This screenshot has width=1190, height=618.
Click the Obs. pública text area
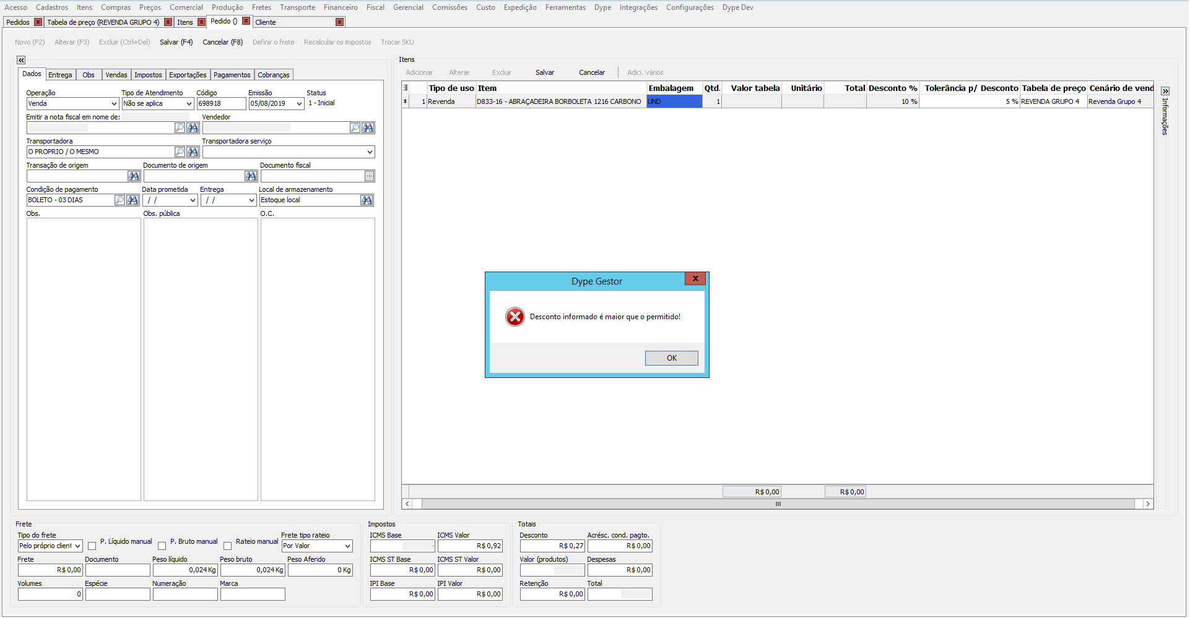[201, 359]
